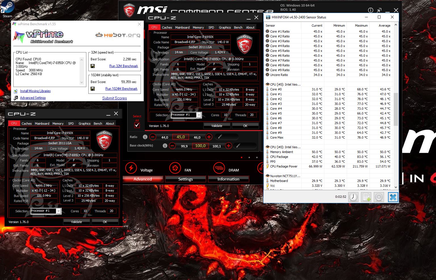
Task: Click the Submit Scores link
Action: (114, 98)
